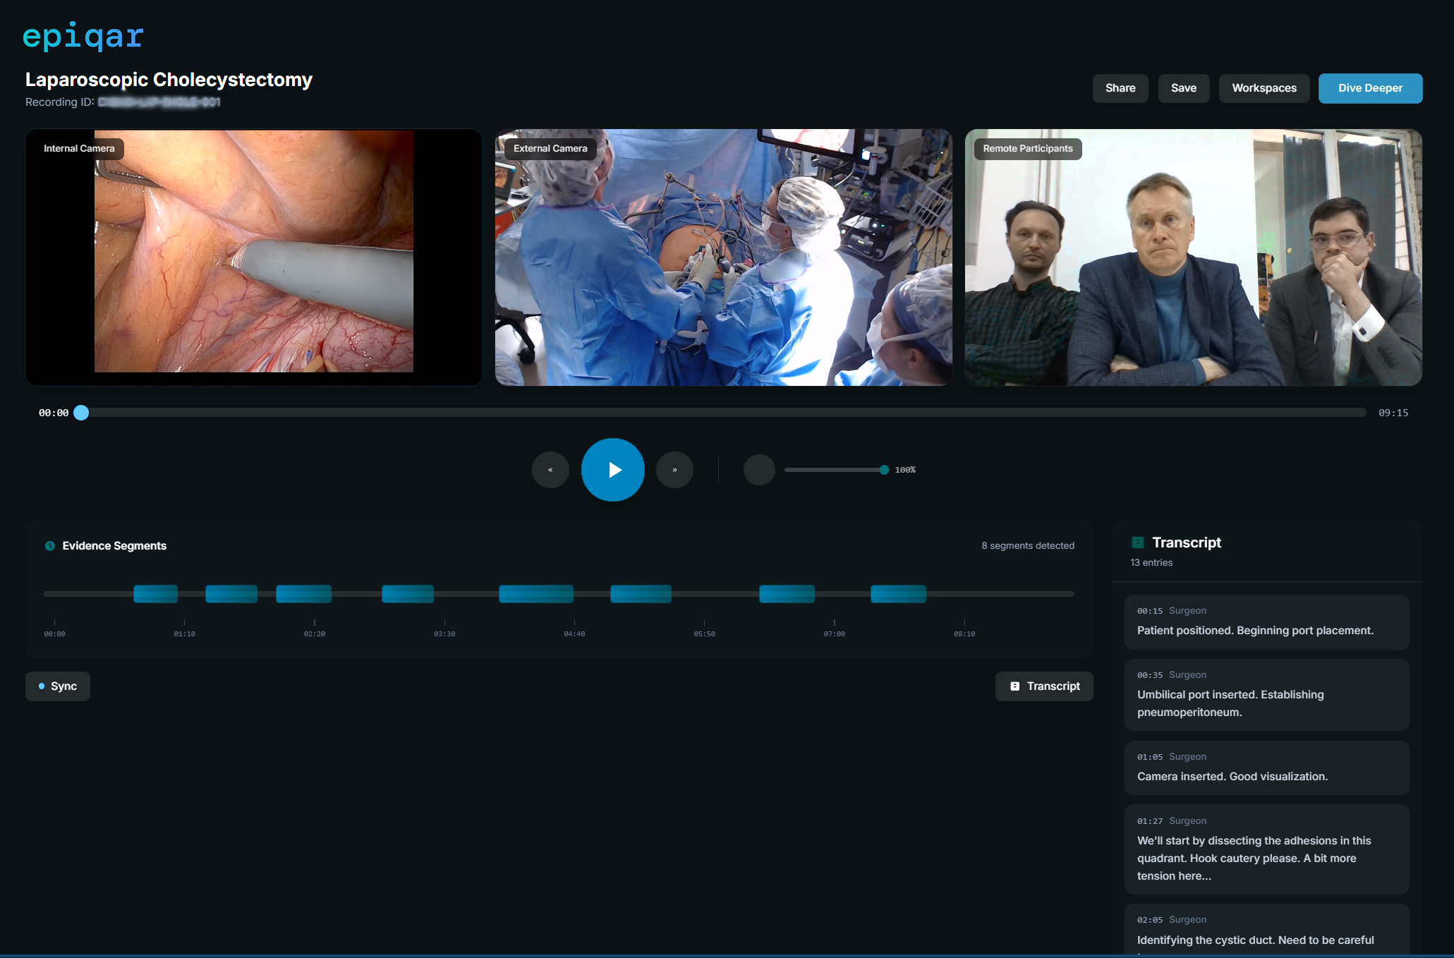Screen dimensions: 1454x958
Task: Skip forward using the » control
Action: 674,469
